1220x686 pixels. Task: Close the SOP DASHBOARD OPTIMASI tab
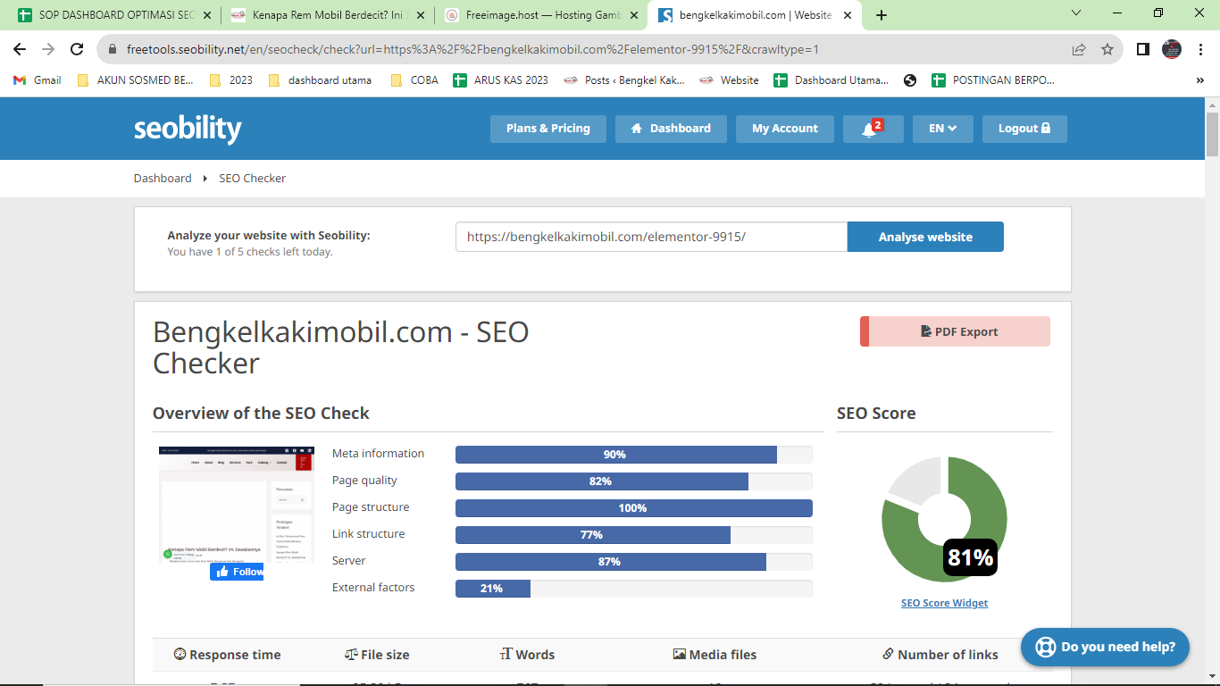(x=207, y=15)
